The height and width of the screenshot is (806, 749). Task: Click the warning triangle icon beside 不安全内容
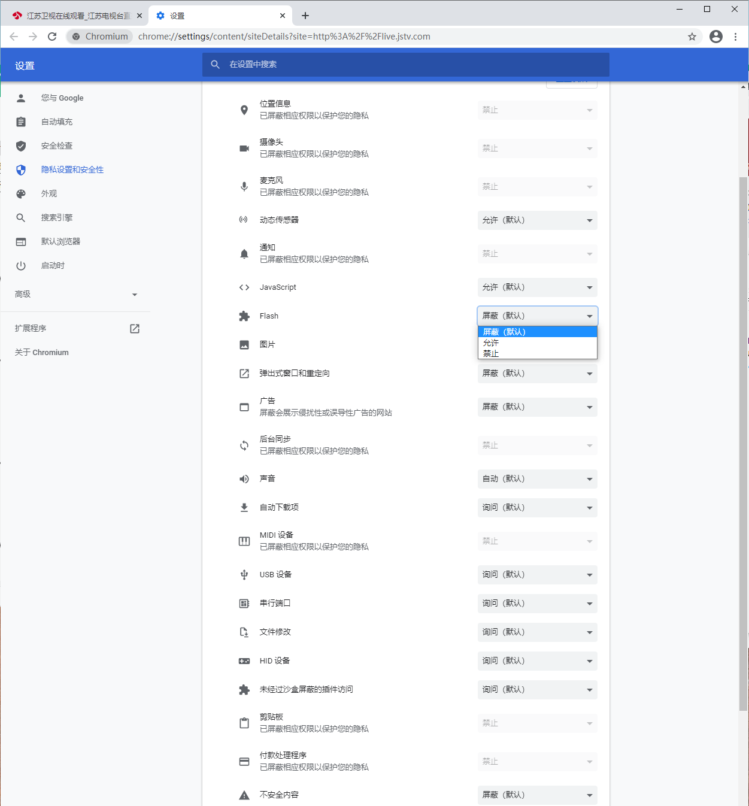[244, 795]
